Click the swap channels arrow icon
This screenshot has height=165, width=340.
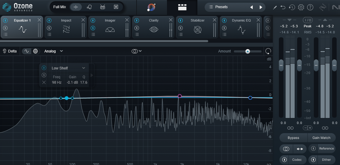tap(300, 149)
